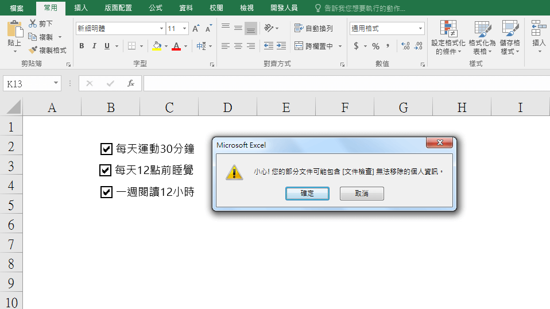
Task: Apply Italic formatting button
Action: (x=94, y=46)
